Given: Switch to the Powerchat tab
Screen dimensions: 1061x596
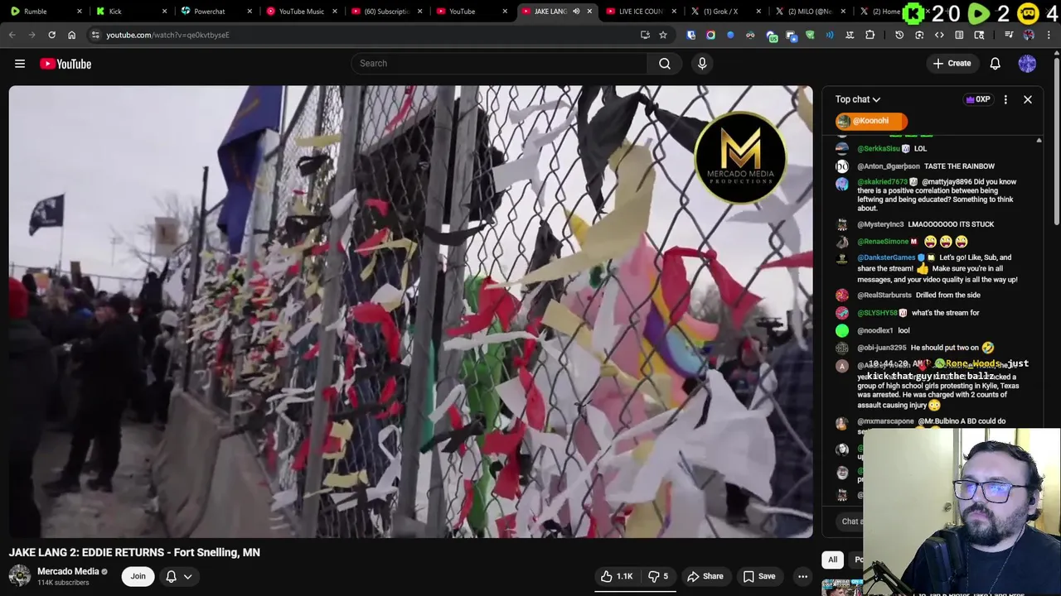Looking at the screenshot, I should (x=215, y=12).
